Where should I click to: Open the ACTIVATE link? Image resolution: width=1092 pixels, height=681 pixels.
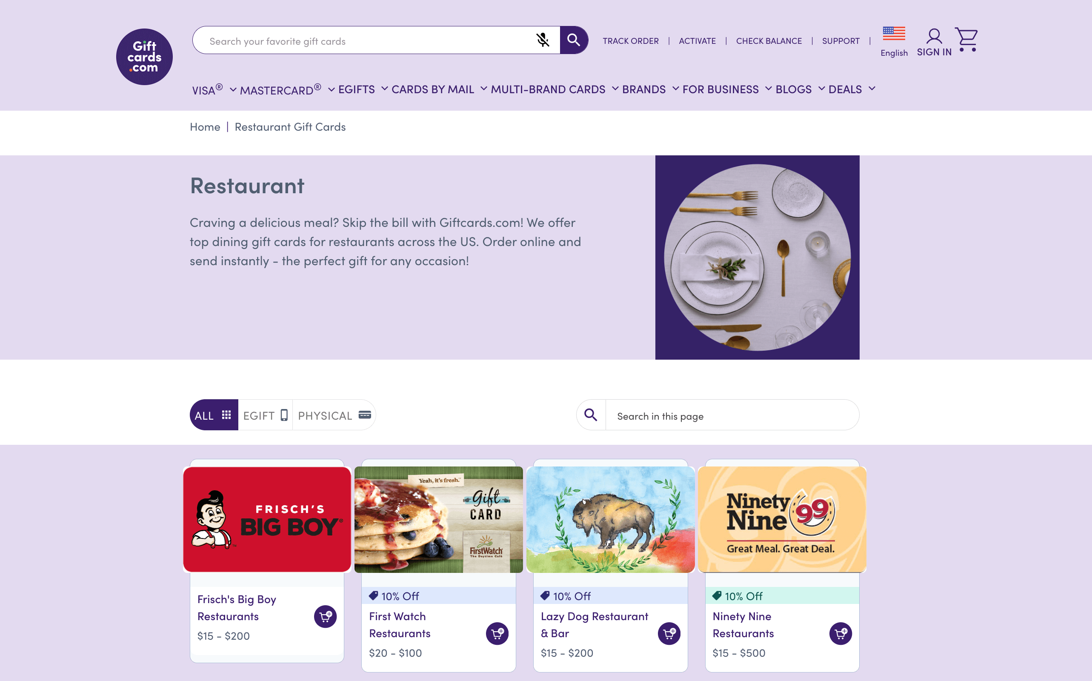point(697,41)
